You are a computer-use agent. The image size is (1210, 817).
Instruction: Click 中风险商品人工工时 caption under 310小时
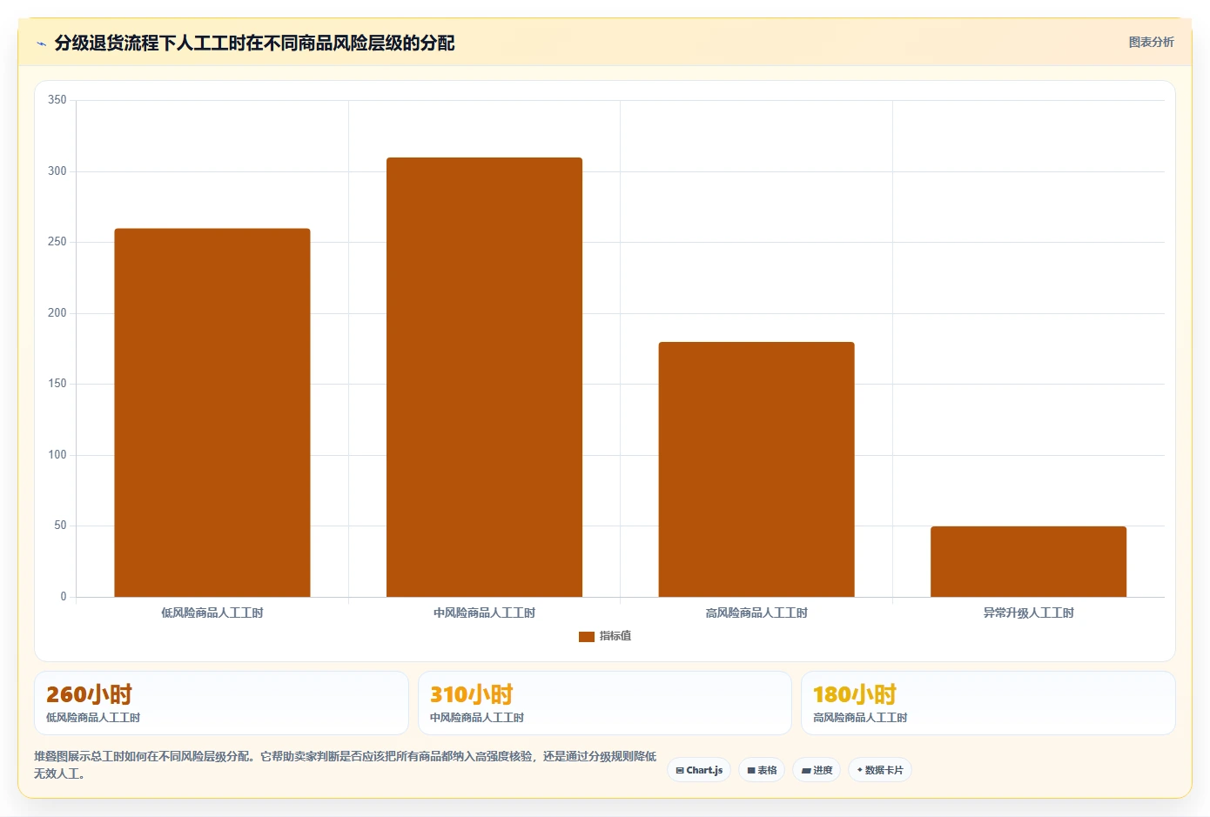point(477,718)
